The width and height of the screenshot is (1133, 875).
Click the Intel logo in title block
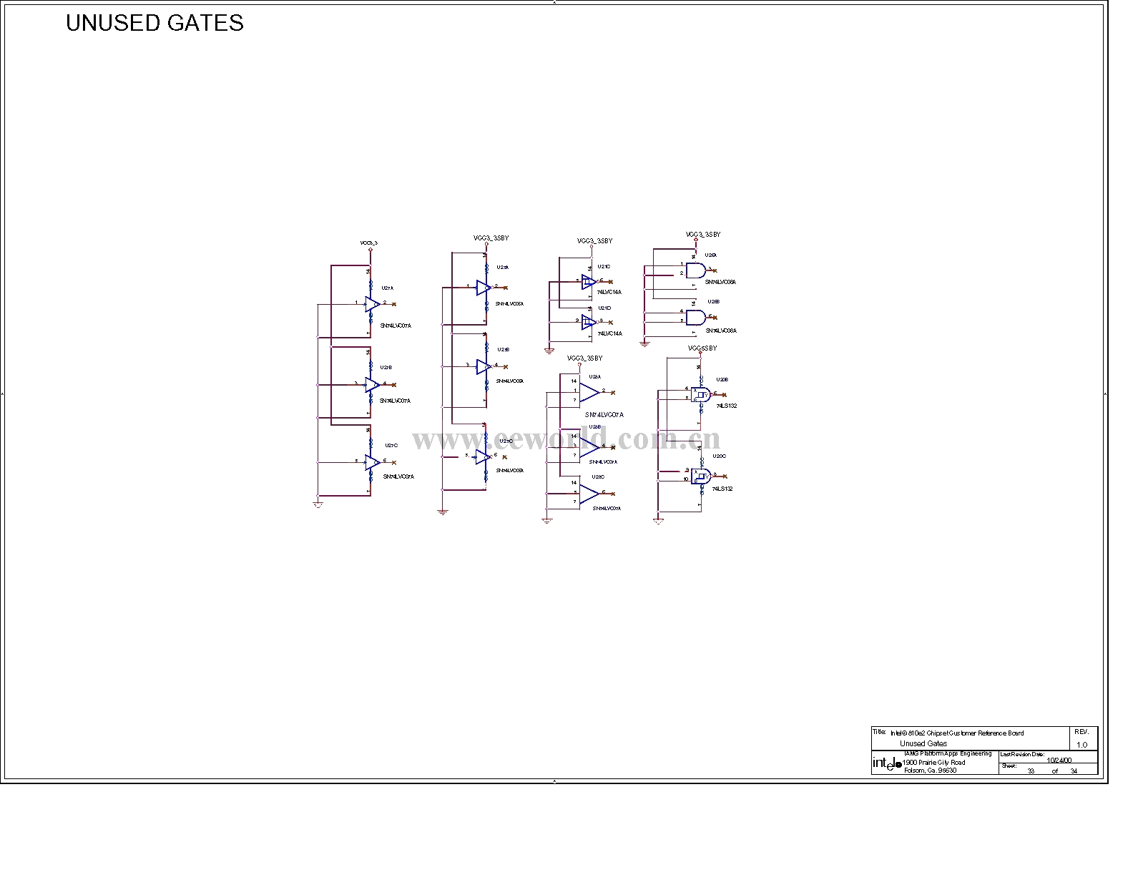tap(886, 763)
